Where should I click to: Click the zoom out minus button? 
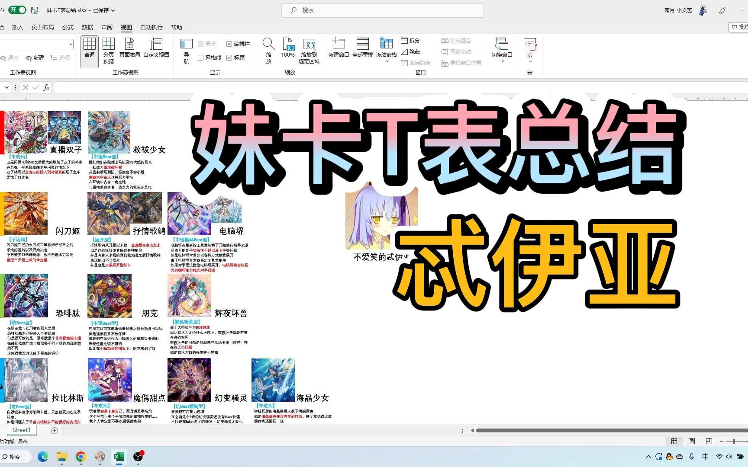pyautogui.click(x=722, y=441)
